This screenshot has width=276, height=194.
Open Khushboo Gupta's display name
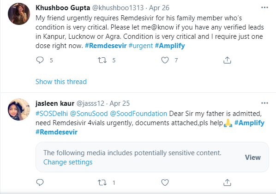coord(63,8)
